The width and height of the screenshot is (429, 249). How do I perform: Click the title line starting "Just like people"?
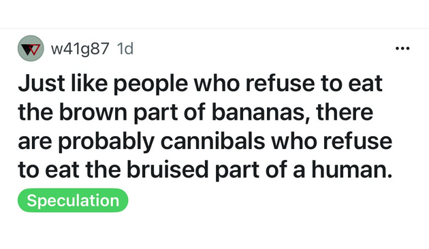coord(200,84)
